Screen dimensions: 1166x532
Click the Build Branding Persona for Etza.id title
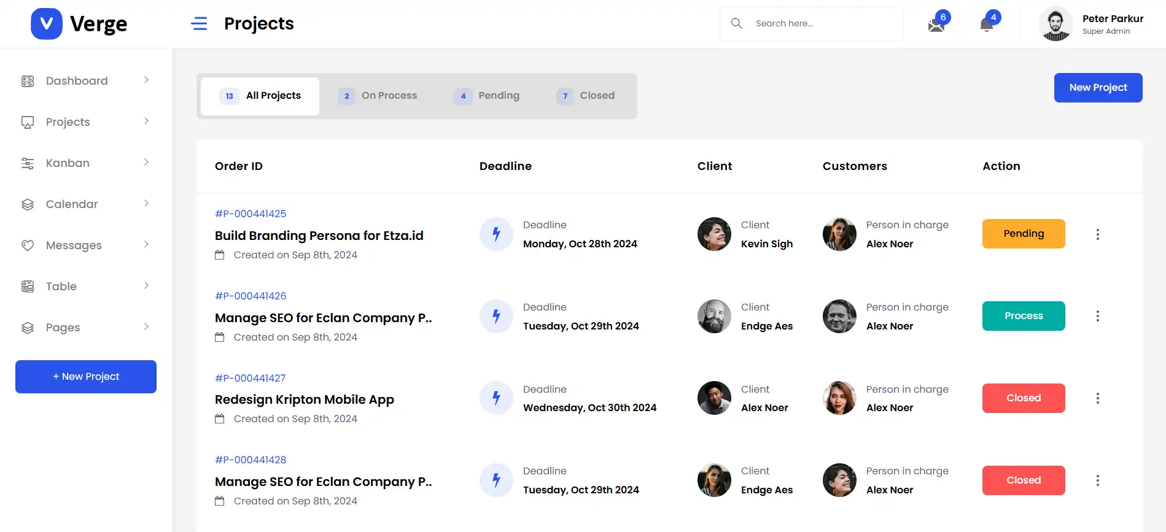pos(319,236)
